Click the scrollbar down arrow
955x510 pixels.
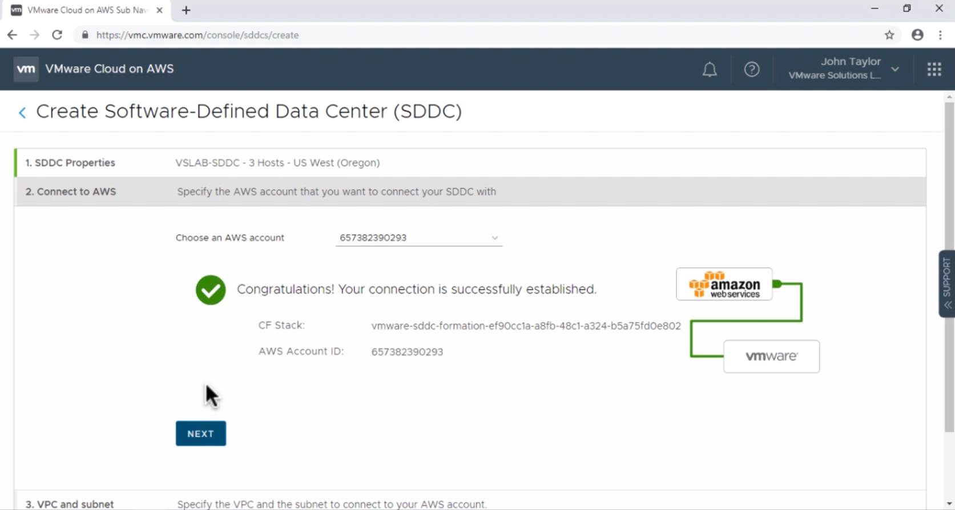tap(949, 504)
